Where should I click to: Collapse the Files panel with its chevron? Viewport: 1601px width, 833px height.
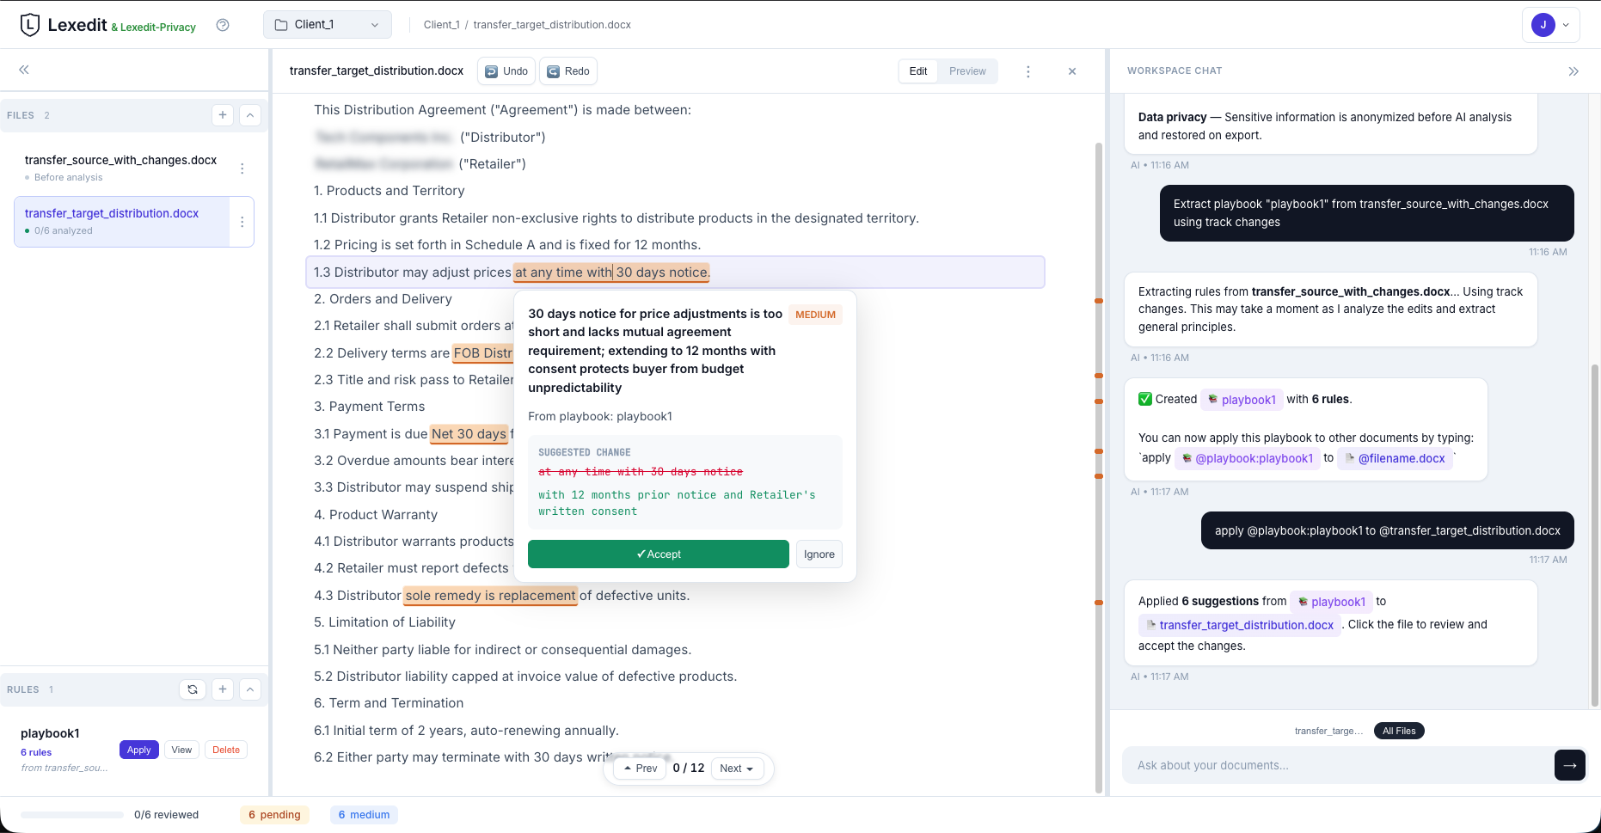tap(249, 114)
